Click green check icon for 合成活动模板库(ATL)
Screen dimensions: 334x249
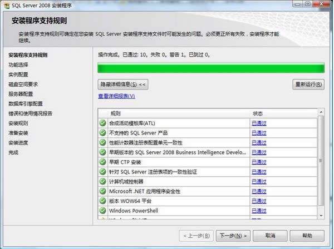coord(102,123)
